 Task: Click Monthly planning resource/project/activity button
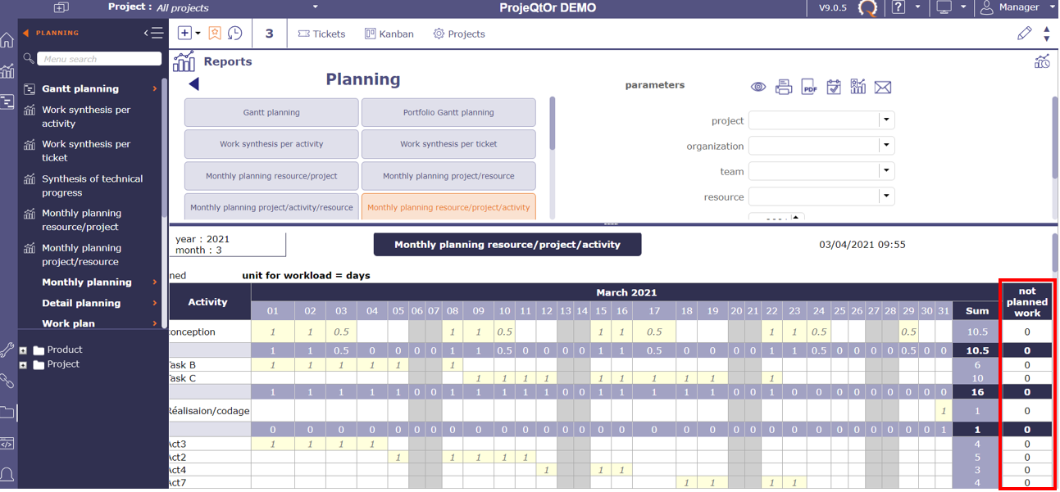(448, 207)
